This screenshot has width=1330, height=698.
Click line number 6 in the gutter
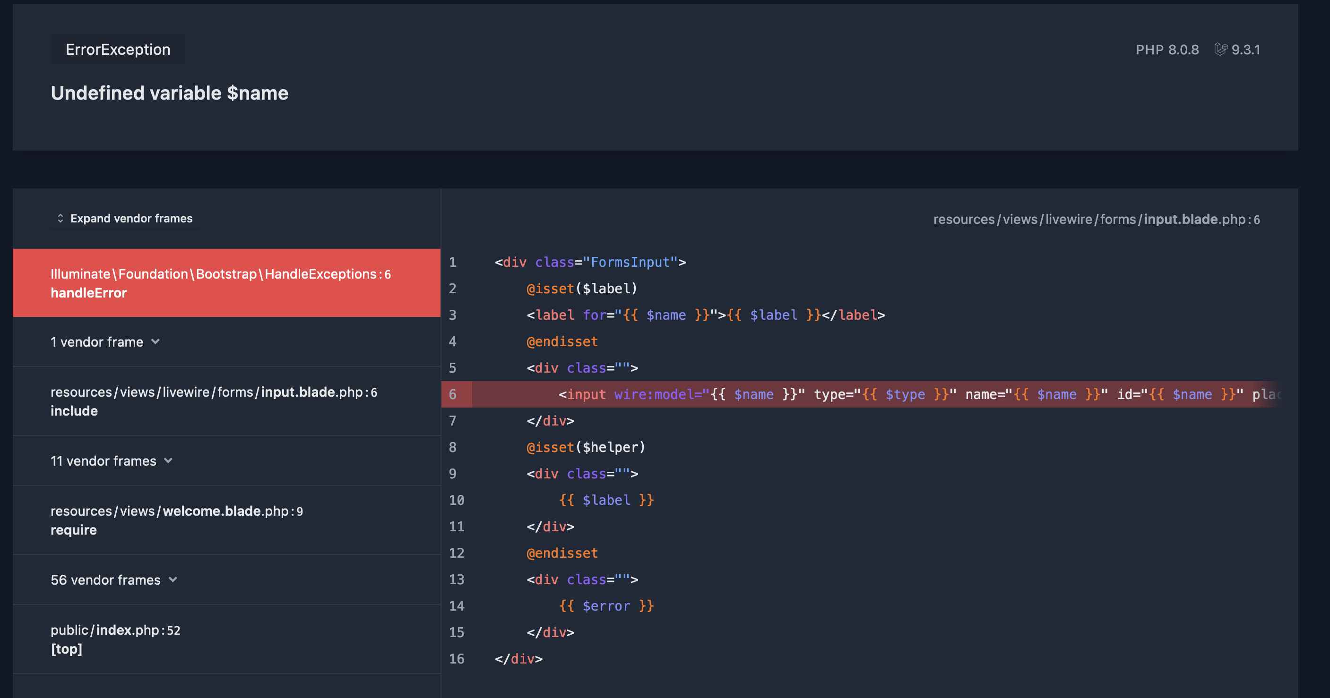click(453, 395)
